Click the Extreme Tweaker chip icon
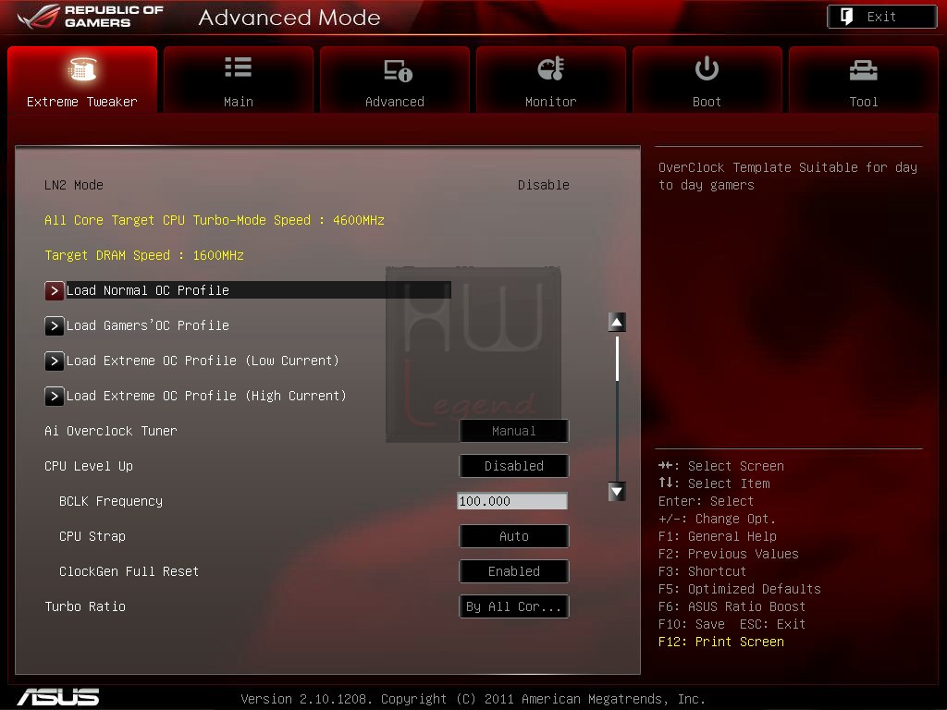 [82, 68]
